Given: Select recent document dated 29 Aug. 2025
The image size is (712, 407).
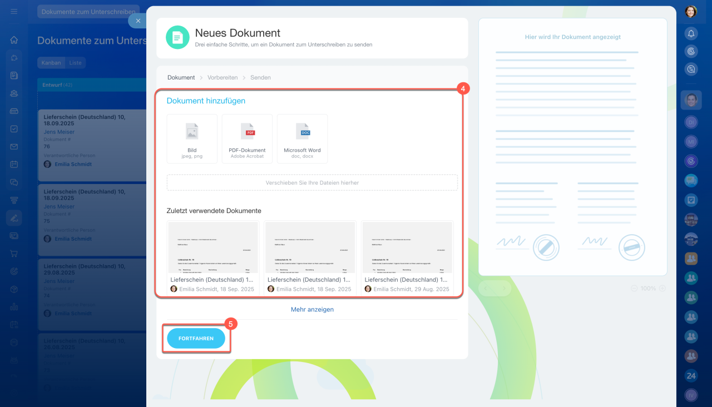Looking at the screenshot, I should tap(407, 257).
